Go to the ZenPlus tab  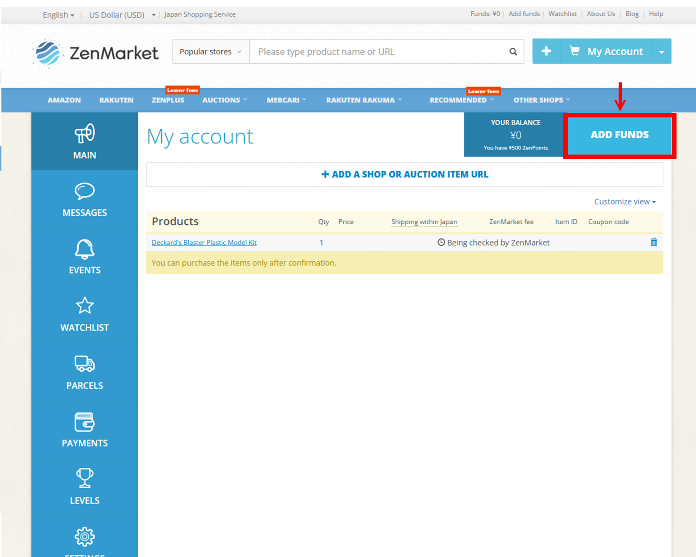coord(168,100)
